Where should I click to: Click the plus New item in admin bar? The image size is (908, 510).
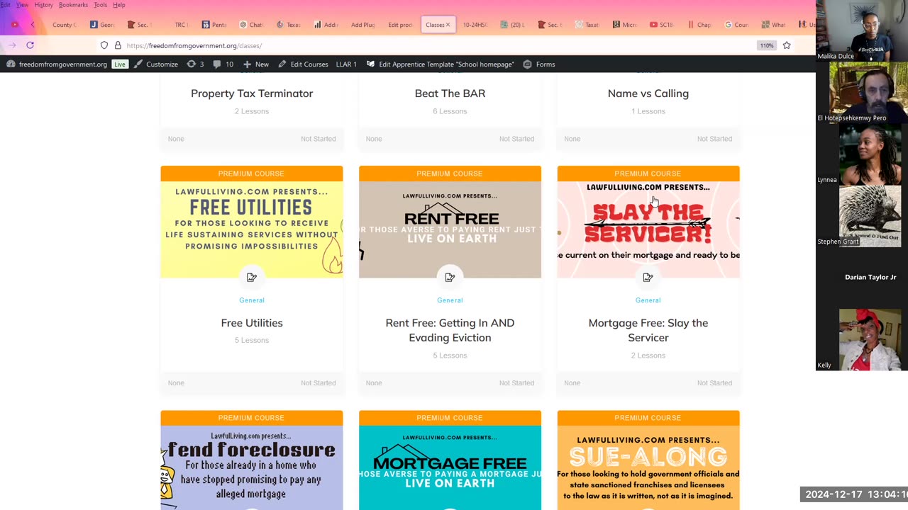tap(255, 64)
